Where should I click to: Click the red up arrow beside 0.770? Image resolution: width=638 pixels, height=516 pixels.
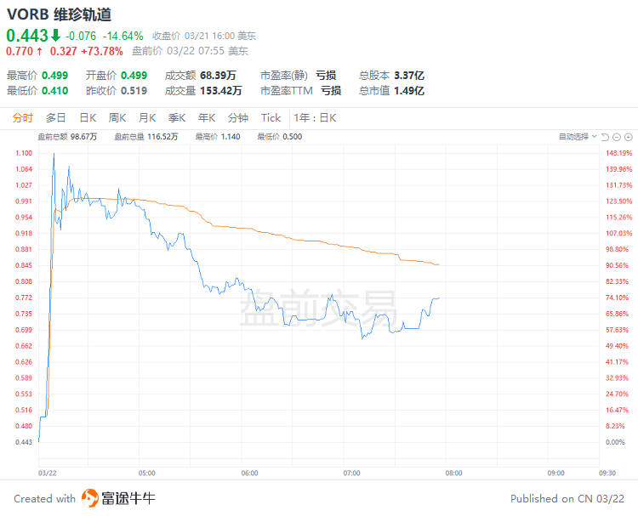[x=41, y=51]
